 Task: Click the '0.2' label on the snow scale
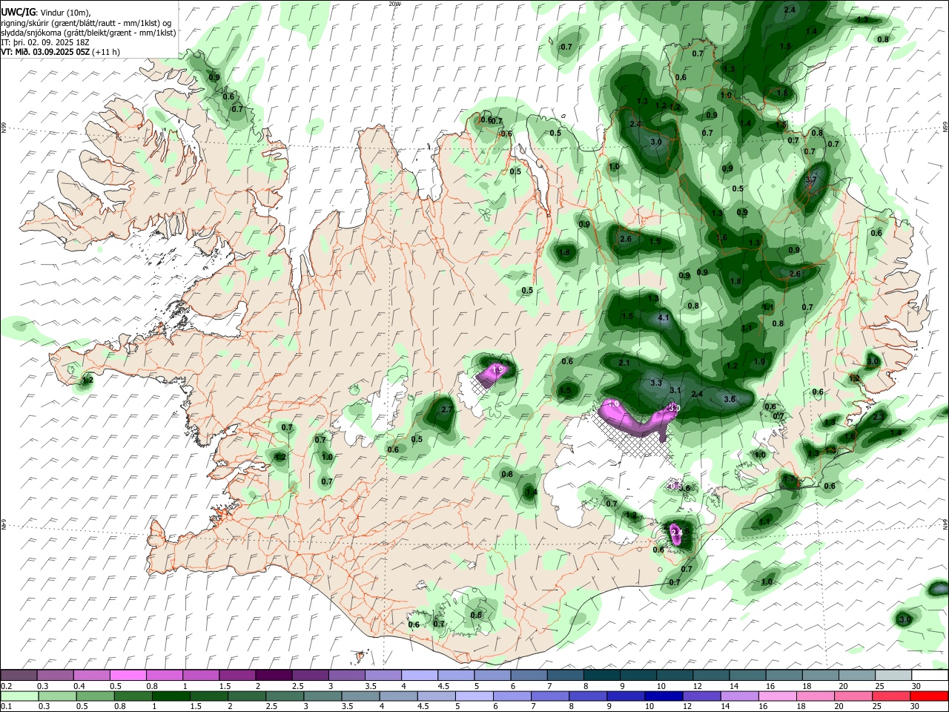pyautogui.click(x=6, y=686)
